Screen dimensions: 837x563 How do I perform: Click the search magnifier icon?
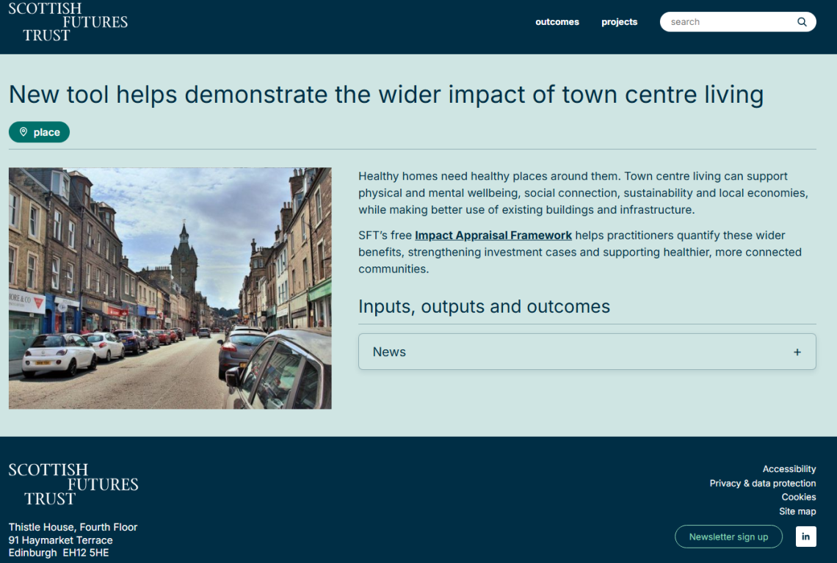(x=802, y=22)
